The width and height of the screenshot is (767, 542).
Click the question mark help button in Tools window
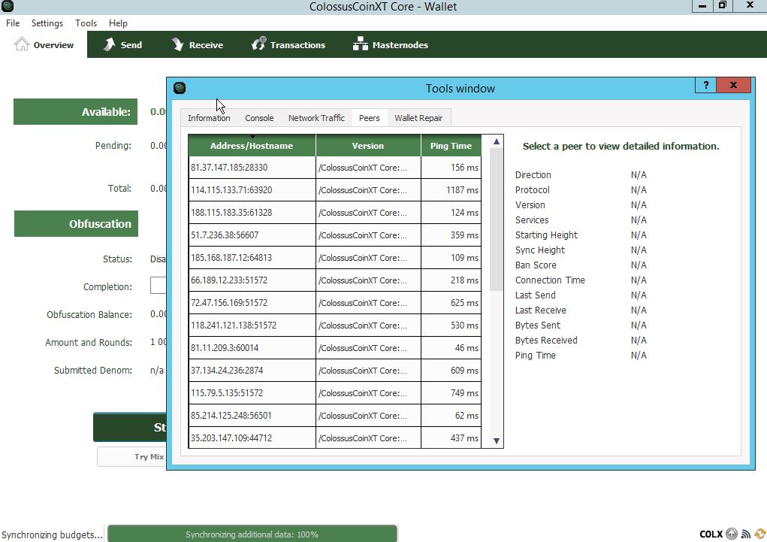705,85
